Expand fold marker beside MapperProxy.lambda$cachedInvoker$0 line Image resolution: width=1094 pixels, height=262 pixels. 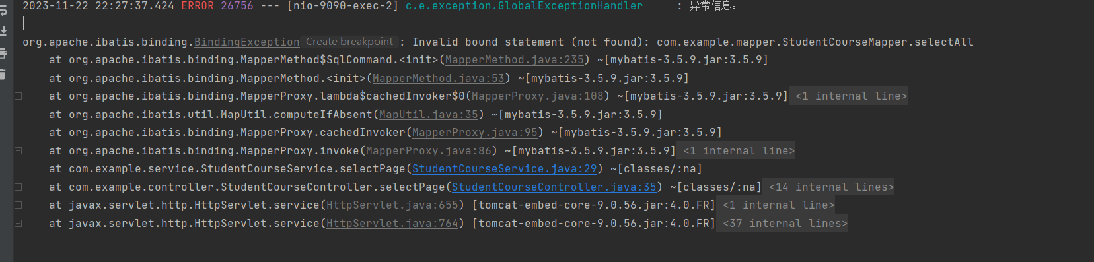pos(18,96)
